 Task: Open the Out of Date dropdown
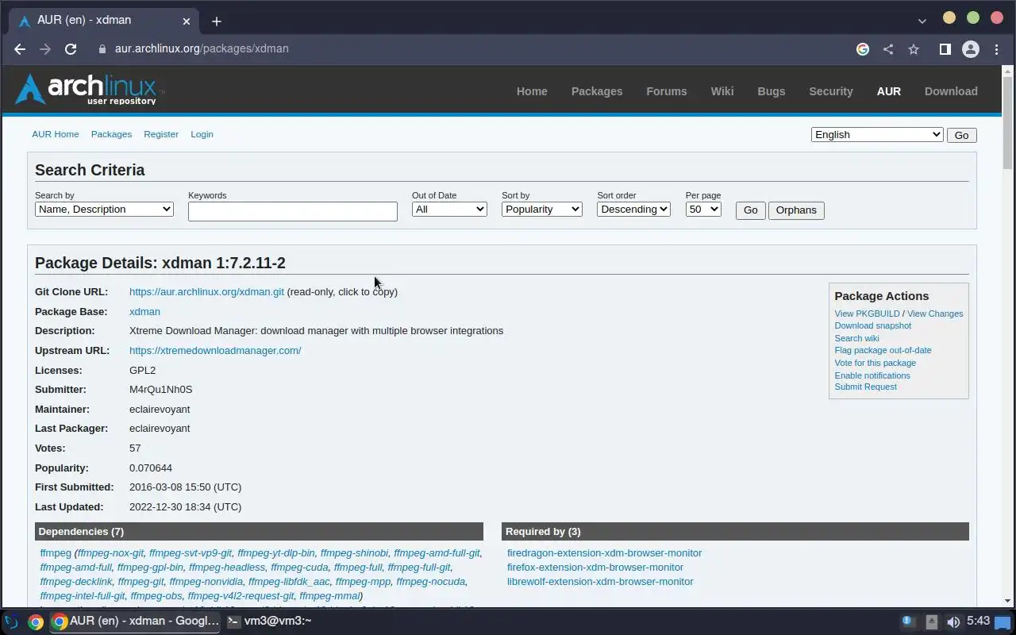click(449, 209)
